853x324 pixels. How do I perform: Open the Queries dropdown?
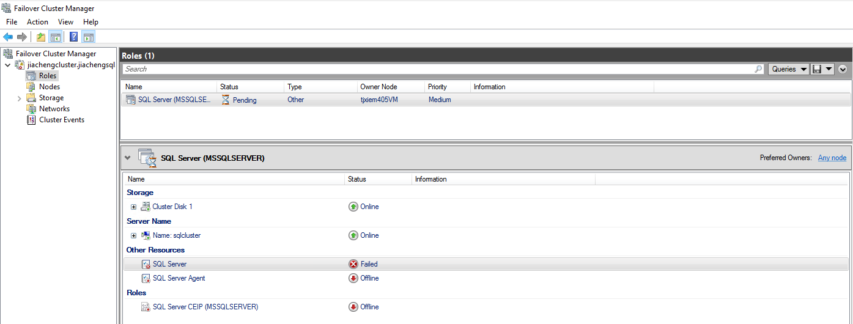(788, 69)
